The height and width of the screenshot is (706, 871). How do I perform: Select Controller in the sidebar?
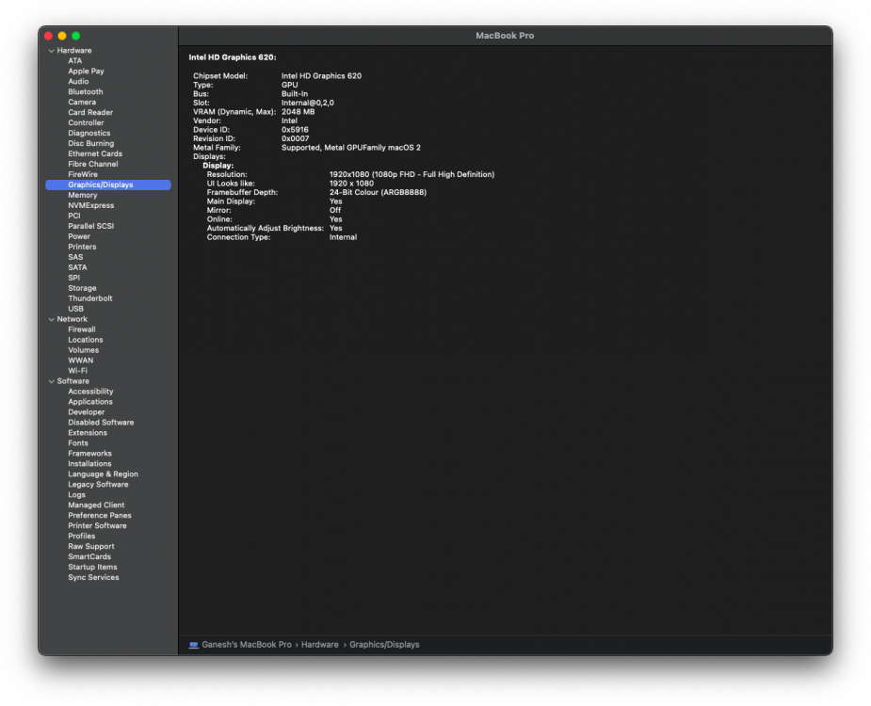(x=86, y=122)
